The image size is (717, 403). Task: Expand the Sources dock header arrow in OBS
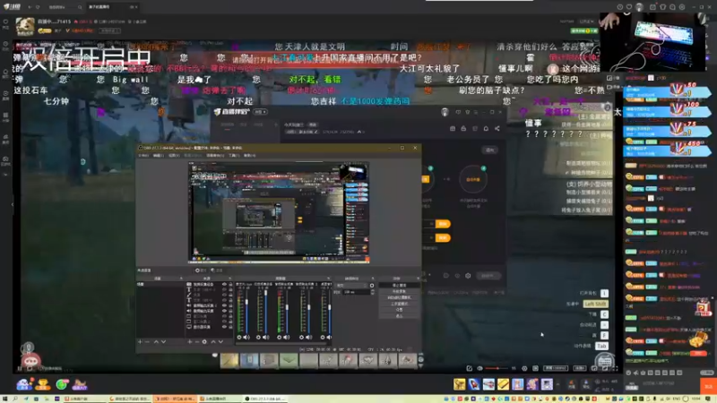tap(230, 279)
